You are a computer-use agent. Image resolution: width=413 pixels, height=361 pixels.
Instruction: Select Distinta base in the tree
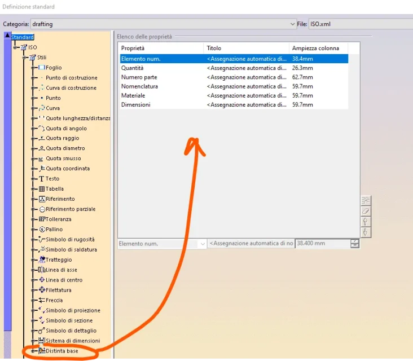coord(62,351)
